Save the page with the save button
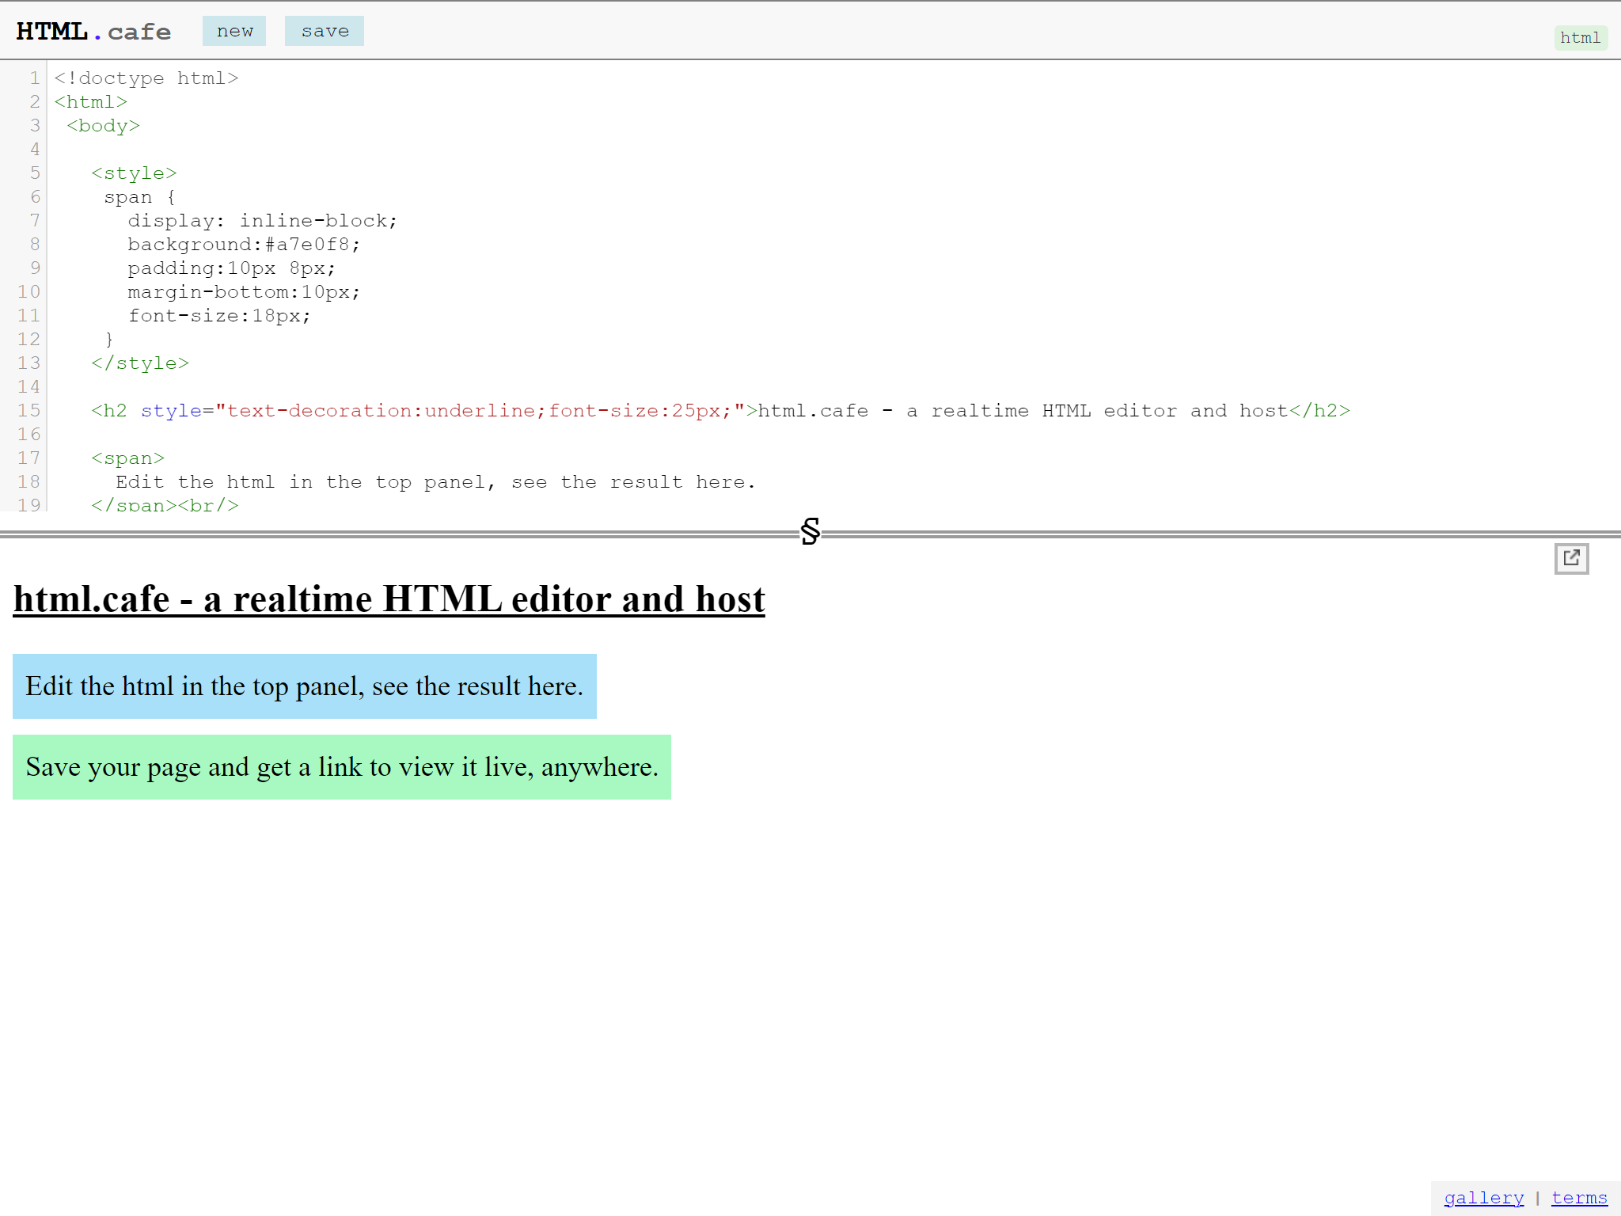 [324, 30]
